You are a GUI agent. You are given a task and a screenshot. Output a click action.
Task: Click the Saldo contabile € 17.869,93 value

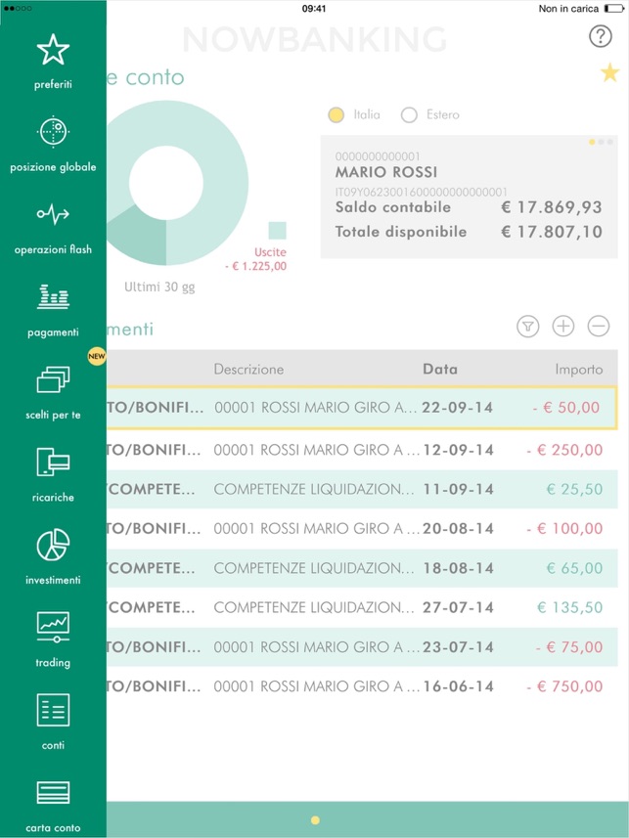(x=552, y=207)
